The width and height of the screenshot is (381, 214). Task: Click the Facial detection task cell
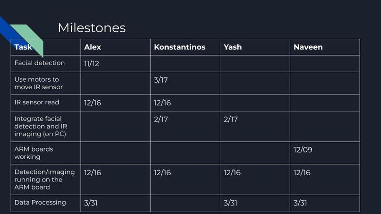[x=46, y=64]
